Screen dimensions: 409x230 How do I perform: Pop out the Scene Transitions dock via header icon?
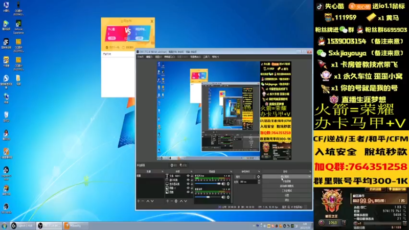(x=259, y=171)
